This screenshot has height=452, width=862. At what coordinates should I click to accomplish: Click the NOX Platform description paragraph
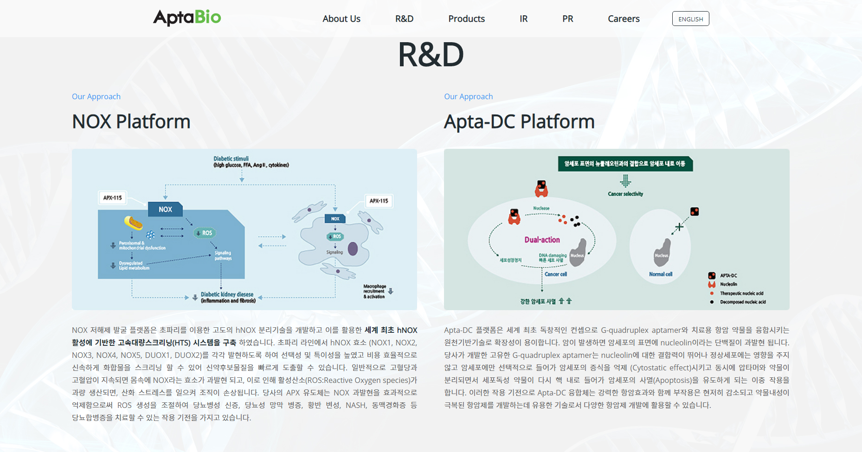tap(244, 374)
